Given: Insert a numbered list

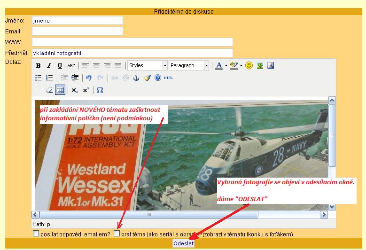Looking at the screenshot, I should click(49, 78).
